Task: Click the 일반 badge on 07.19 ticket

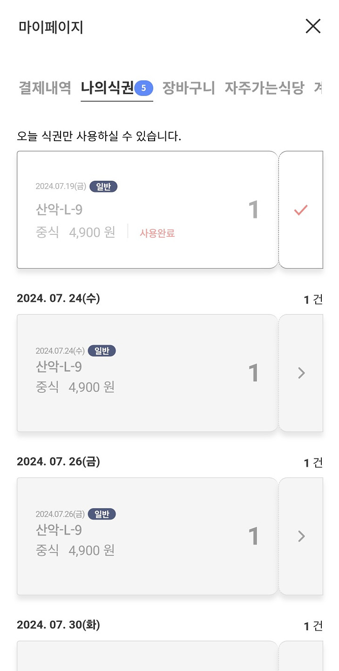Action: coord(103,187)
